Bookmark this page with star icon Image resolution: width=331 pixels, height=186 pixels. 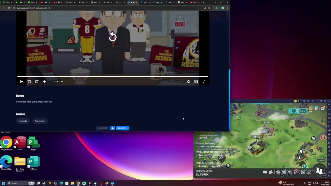[x=209, y=8]
